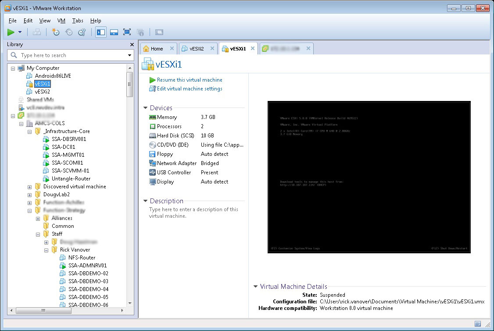The width and height of the screenshot is (494, 331).
Task: Switch to the Home tab
Action: pyautogui.click(x=156, y=49)
